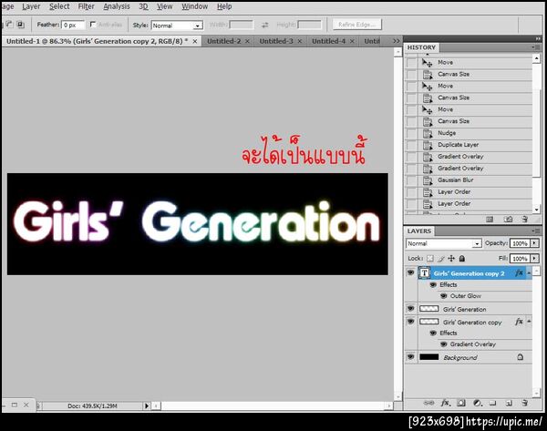Toggle Gradient Overlay effect visibility in Layers

pos(443,344)
